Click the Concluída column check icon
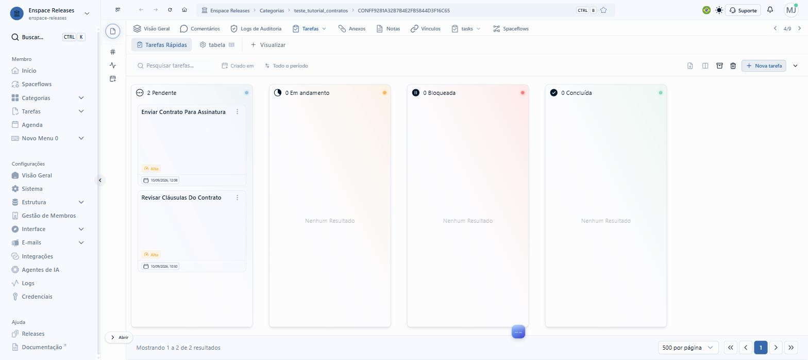This screenshot has width=808, height=360. 554,93
